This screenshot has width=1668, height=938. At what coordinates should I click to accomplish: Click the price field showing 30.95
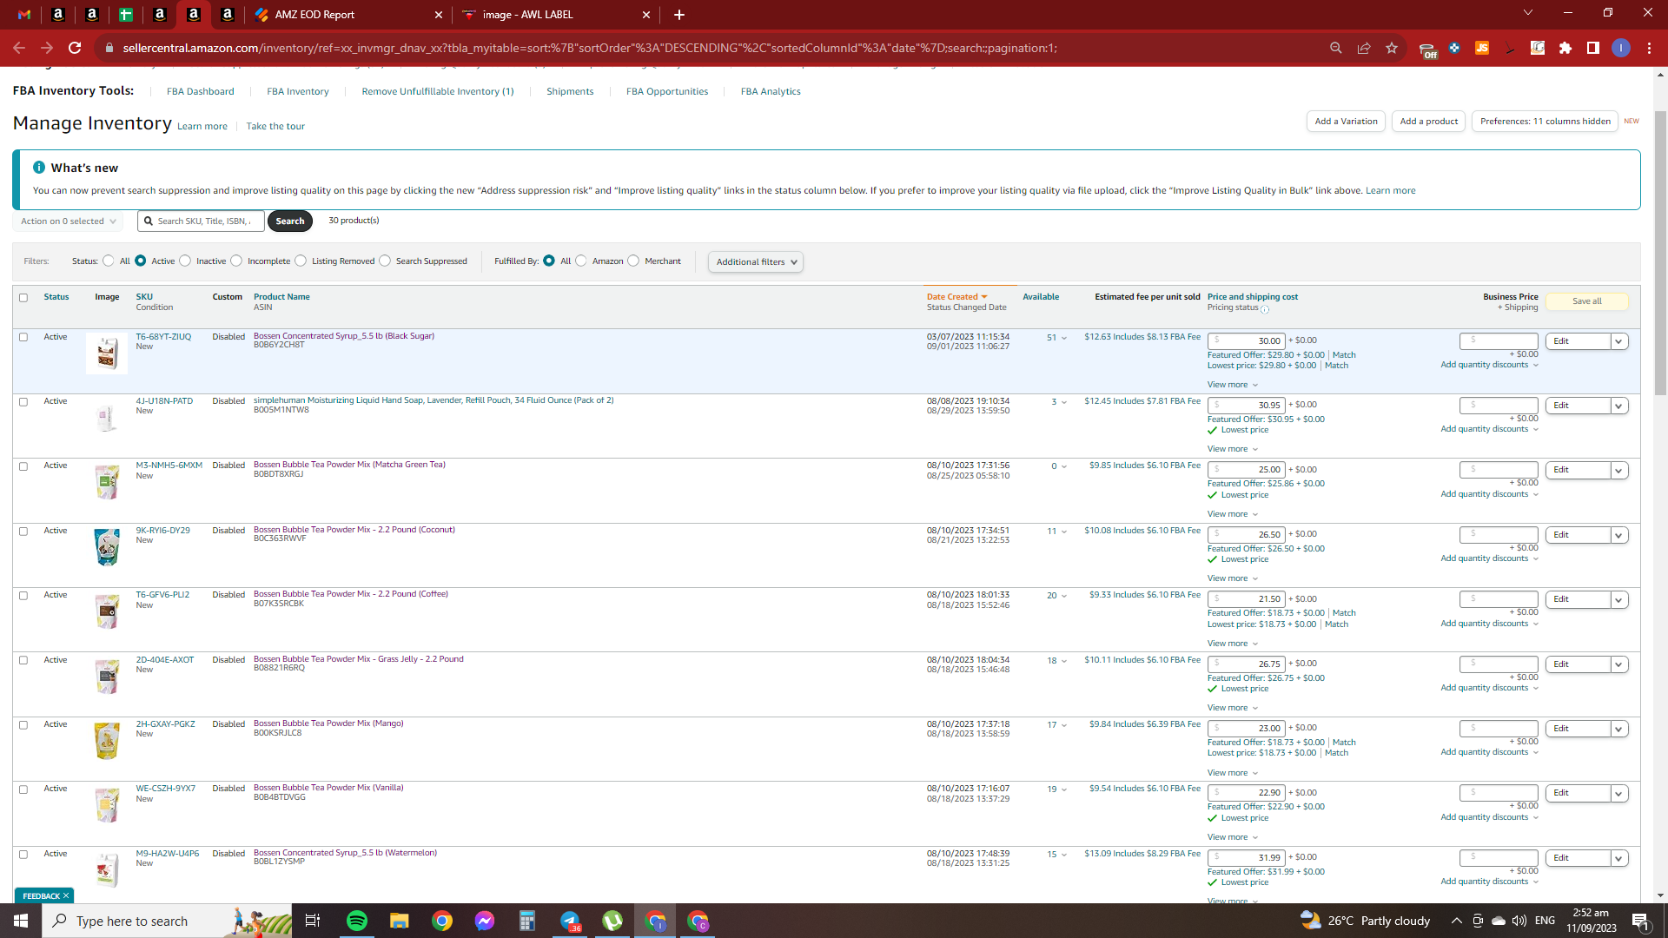[1246, 406]
